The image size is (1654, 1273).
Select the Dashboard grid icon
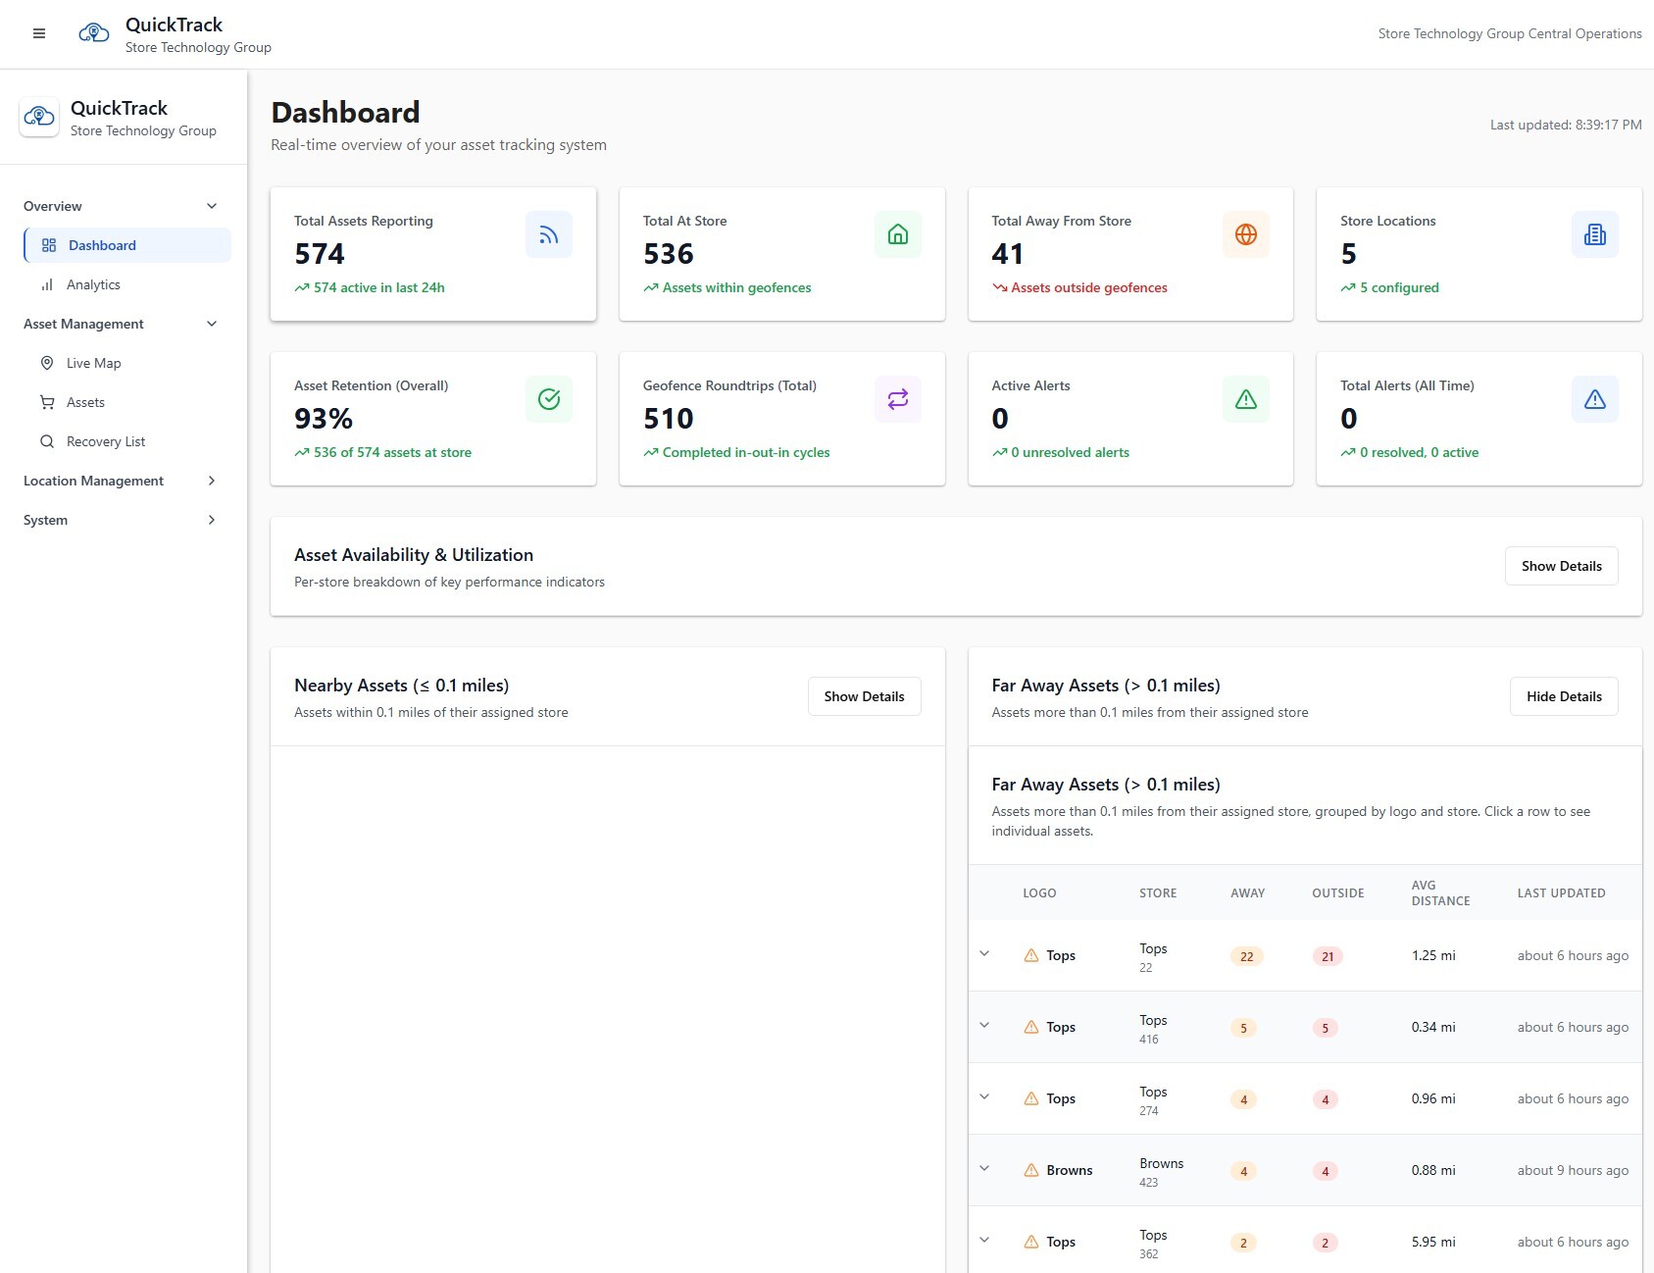(47, 245)
